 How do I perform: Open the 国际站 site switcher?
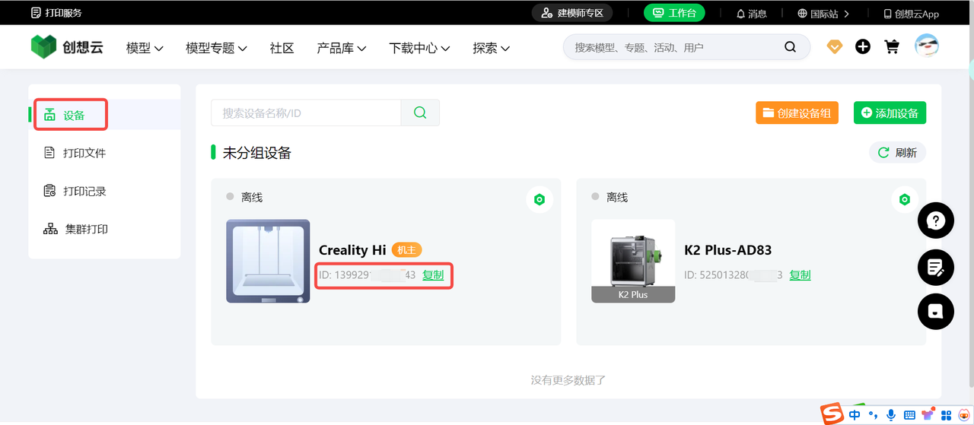823,13
